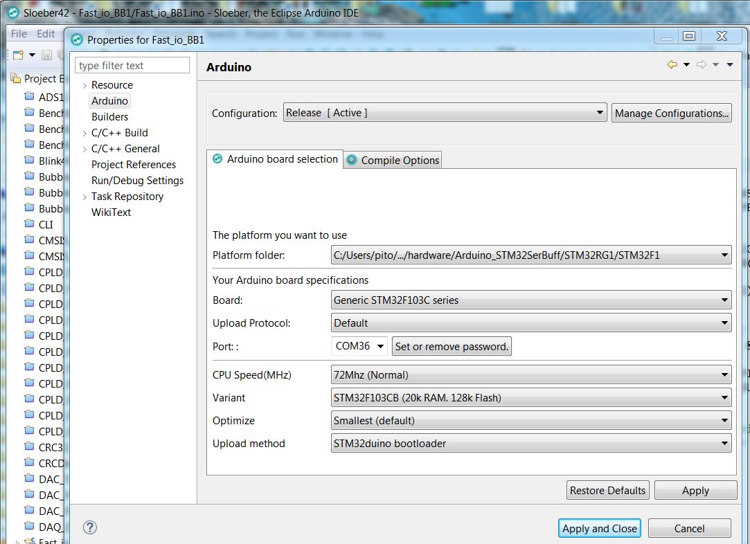Screen dimensions: 750x544
Task: Select the CLI project folder icon
Action: (x=29, y=224)
